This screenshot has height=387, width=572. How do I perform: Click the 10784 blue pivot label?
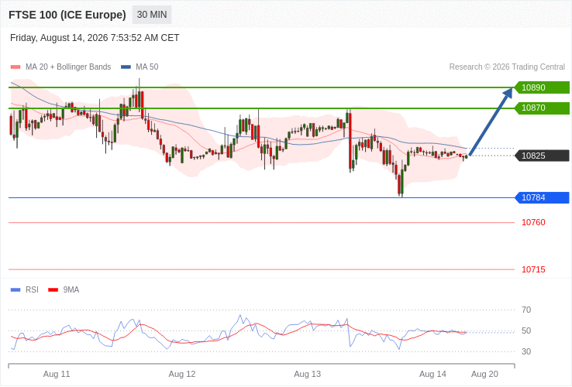[542, 197]
